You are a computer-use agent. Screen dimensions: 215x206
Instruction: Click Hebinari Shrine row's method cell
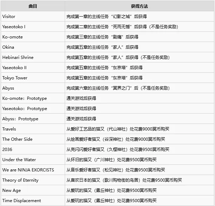click(x=139, y=57)
